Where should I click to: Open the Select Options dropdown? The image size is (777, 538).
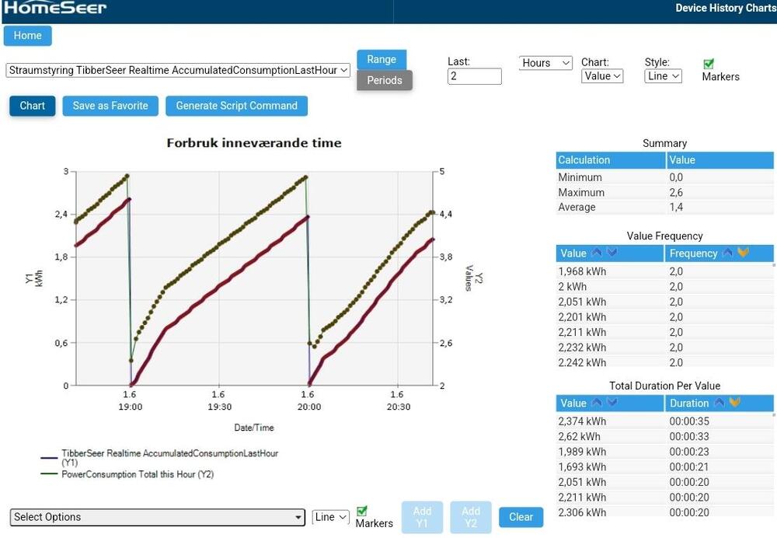pyautogui.click(x=158, y=517)
